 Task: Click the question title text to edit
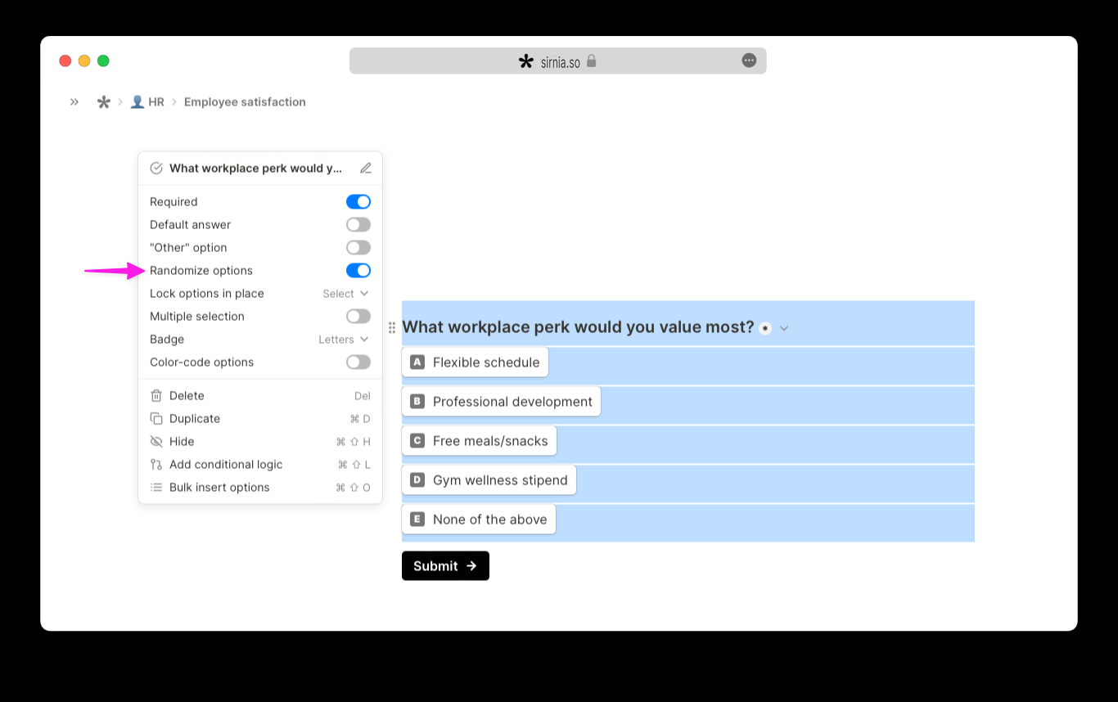tap(578, 327)
